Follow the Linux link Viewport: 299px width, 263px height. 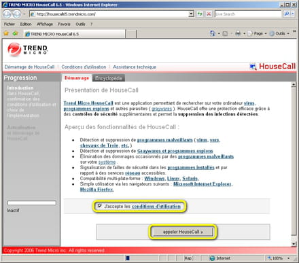pyautogui.click(x=173, y=179)
